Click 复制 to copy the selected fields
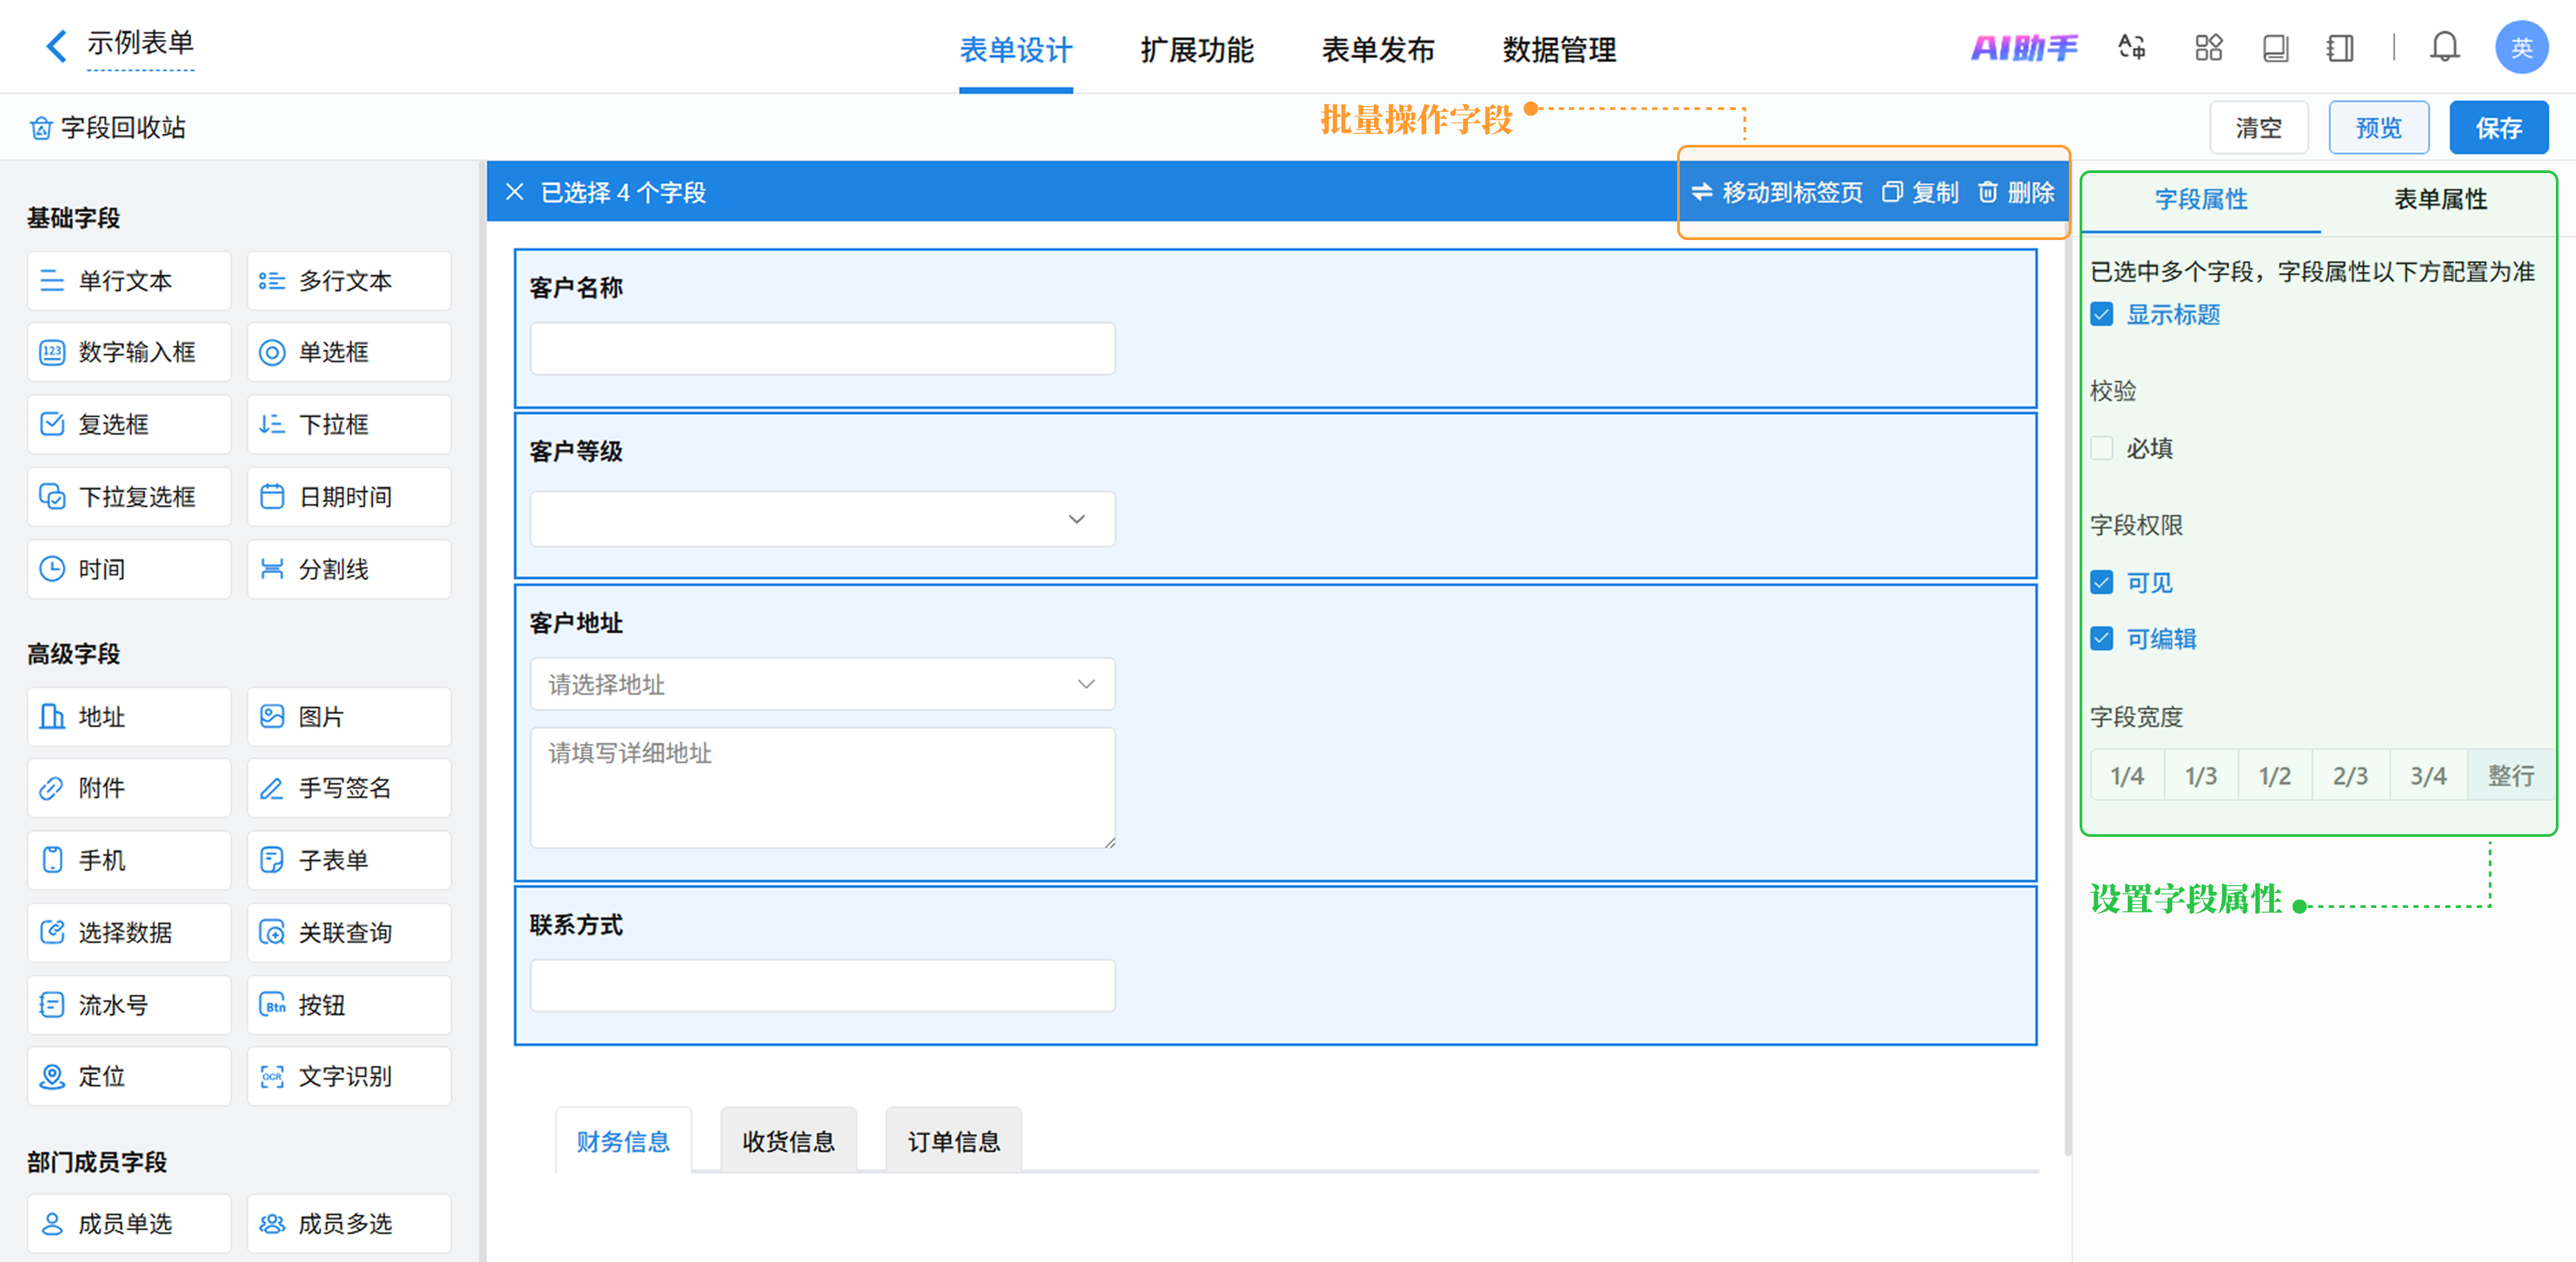The width and height of the screenshot is (2576, 1262). click(x=1919, y=192)
